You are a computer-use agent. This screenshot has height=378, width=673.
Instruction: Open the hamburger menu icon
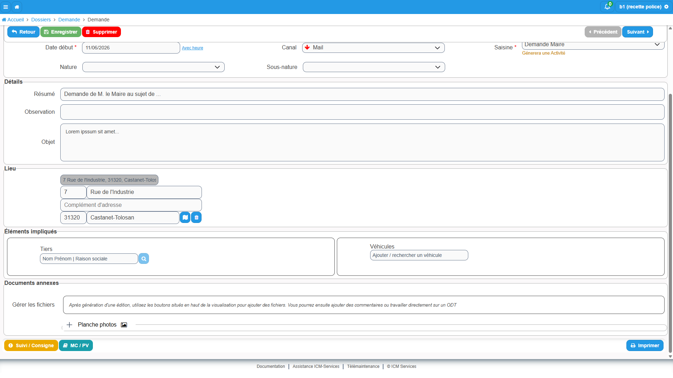6,7
